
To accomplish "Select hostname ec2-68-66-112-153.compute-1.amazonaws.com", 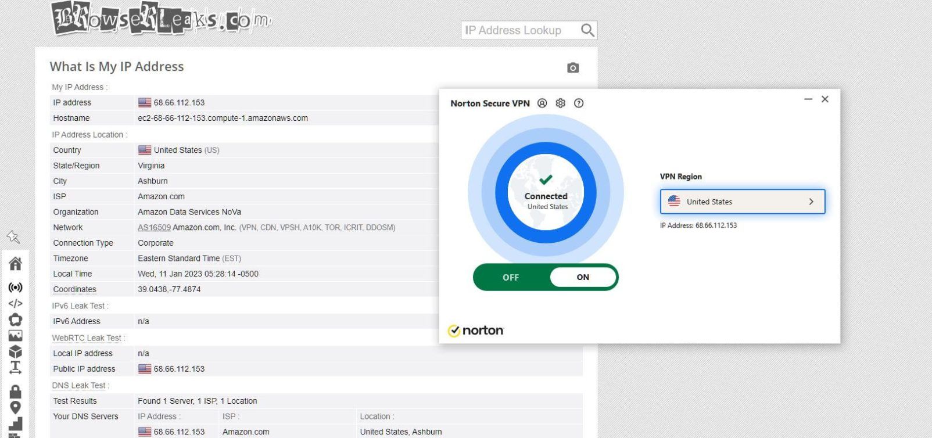I will (x=223, y=118).
